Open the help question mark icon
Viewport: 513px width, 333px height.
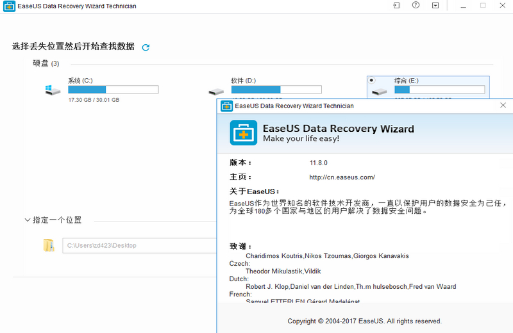coord(416,5)
